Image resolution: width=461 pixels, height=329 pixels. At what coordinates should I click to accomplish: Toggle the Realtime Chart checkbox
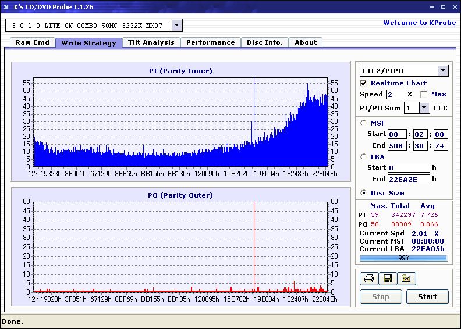tap(364, 83)
